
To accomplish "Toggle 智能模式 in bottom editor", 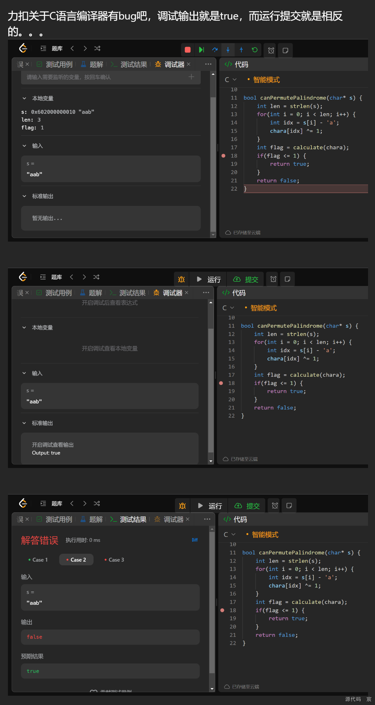I will pos(262,534).
